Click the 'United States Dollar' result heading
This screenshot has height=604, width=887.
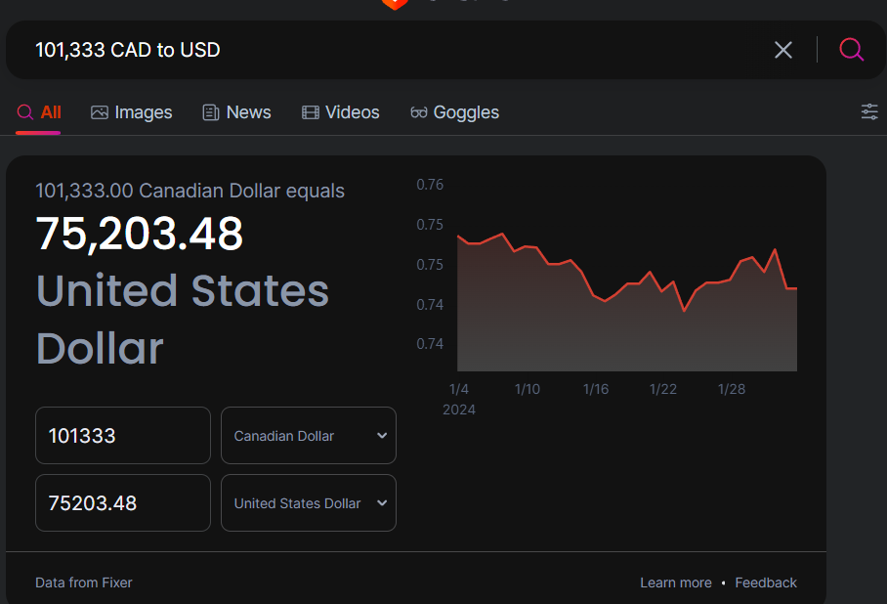pyautogui.click(x=182, y=320)
